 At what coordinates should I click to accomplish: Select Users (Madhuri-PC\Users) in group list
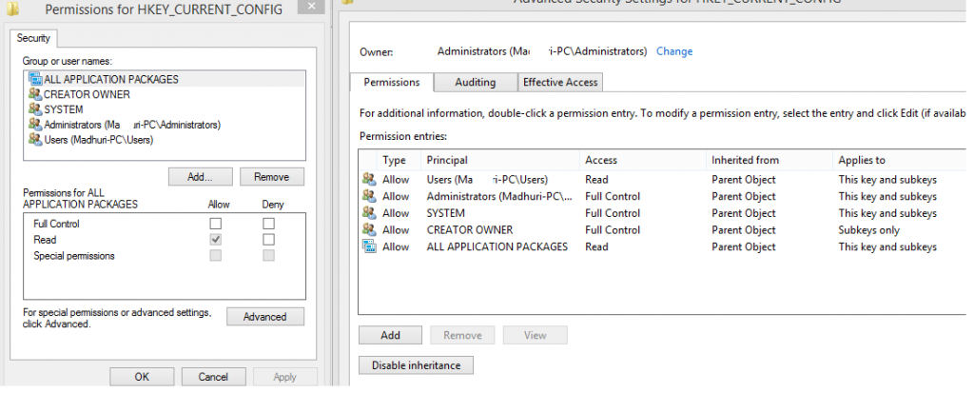[x=99, y=140]
